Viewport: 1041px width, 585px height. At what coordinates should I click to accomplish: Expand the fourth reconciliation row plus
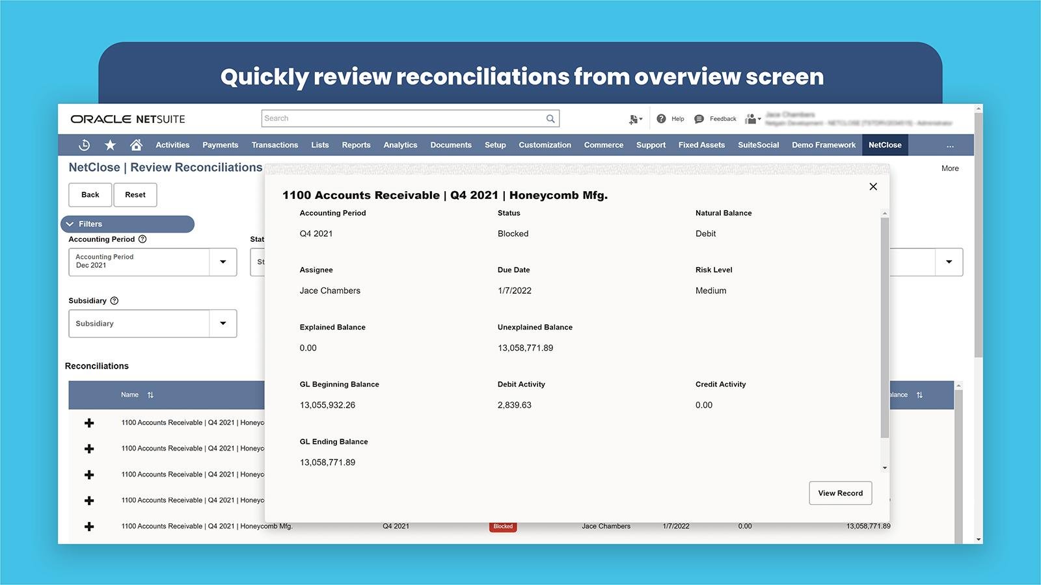(x=89, y=500)
